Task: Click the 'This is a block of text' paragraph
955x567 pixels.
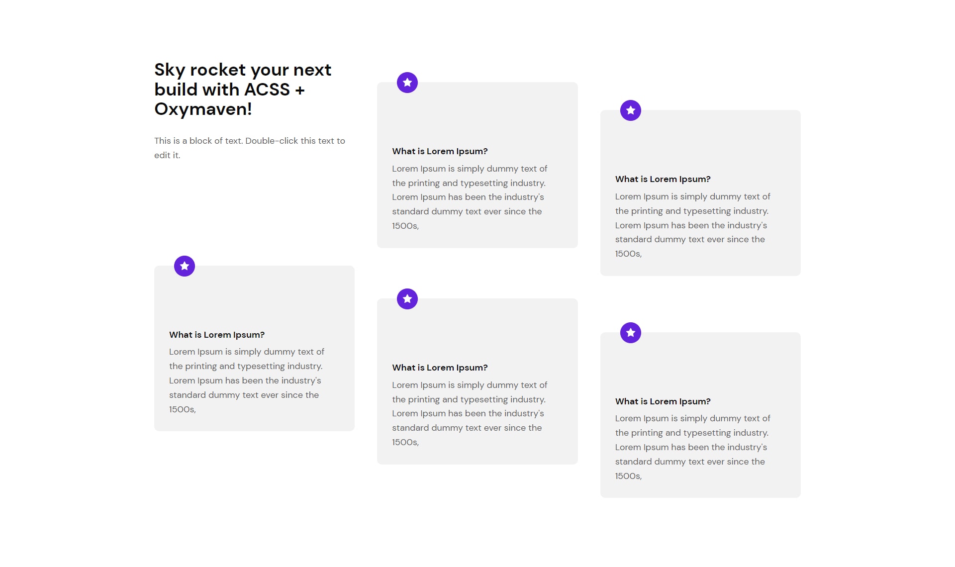Action: click(250, 148)
